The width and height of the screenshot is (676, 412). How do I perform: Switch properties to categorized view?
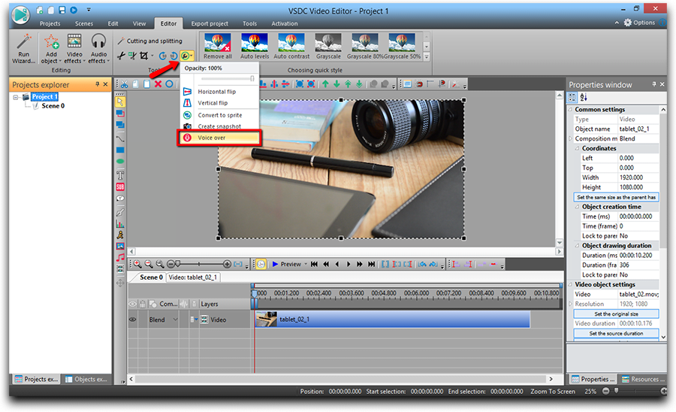pyautogui.click(x=572, y=98)
